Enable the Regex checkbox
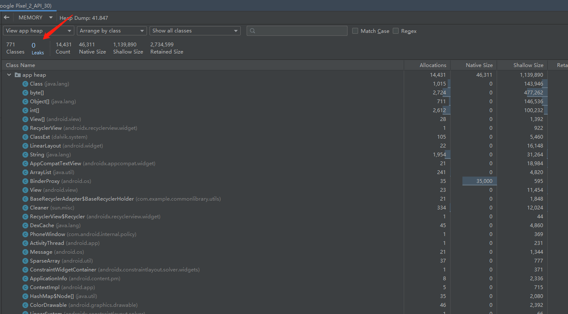The width and height of the screenshot is (568, 314). click(x=396, y=30)
